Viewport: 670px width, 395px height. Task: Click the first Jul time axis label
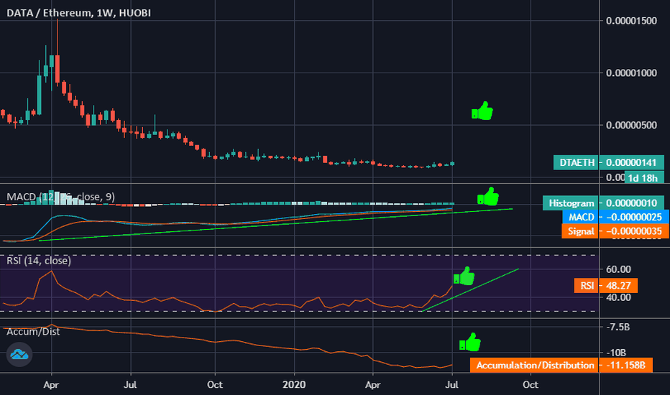(x=130, y=385)
